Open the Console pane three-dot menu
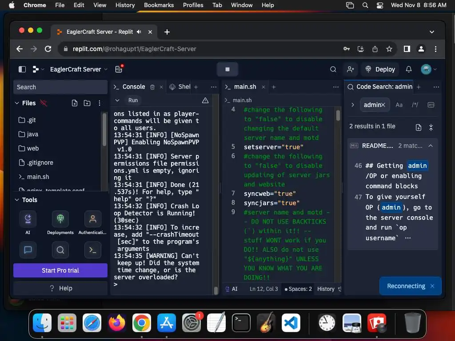455x341 pixels. click(x=214, y=87)
